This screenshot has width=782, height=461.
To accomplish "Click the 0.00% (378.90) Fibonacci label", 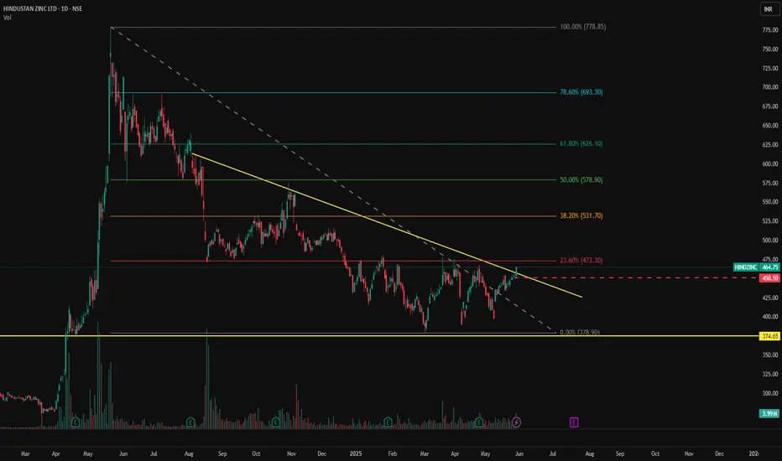I will 580,333.
